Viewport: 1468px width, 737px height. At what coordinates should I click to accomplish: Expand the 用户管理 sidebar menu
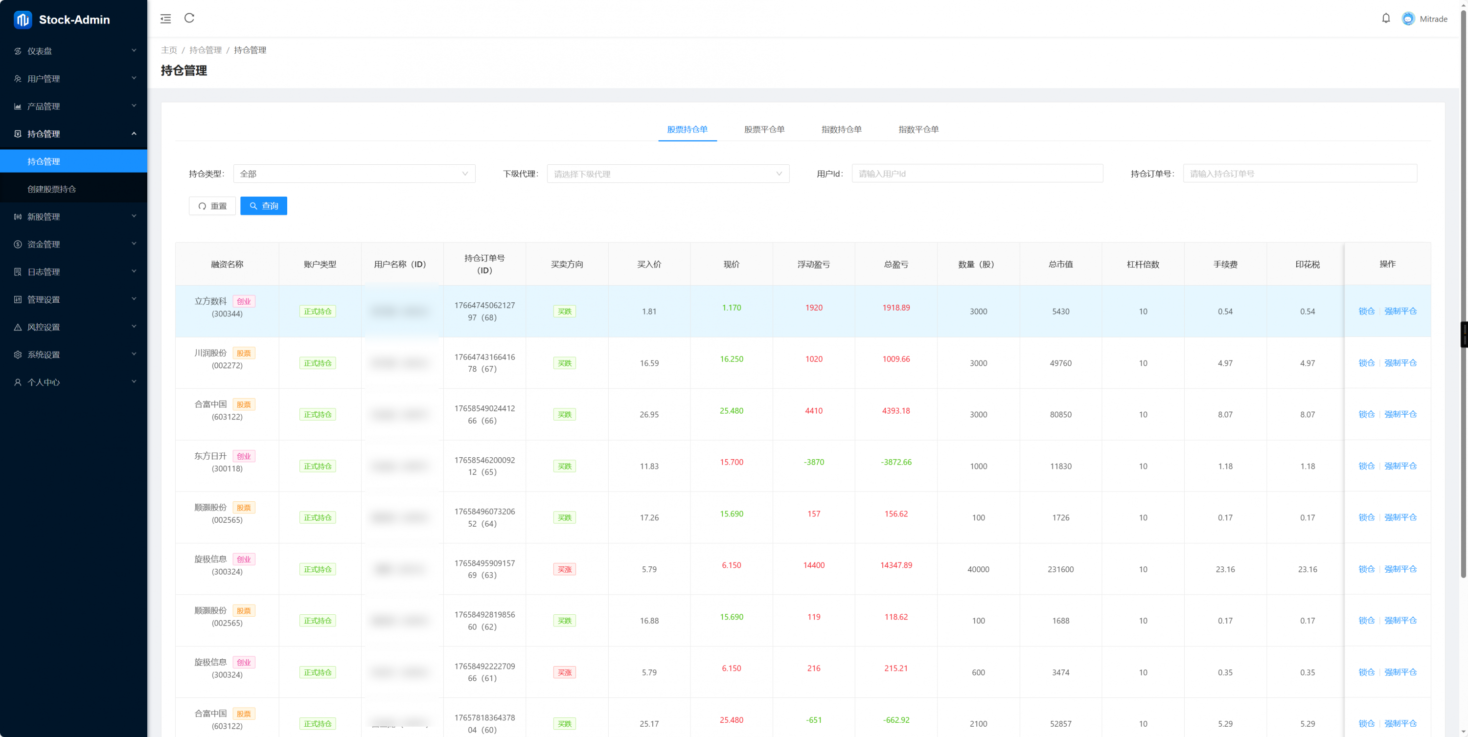73,79
